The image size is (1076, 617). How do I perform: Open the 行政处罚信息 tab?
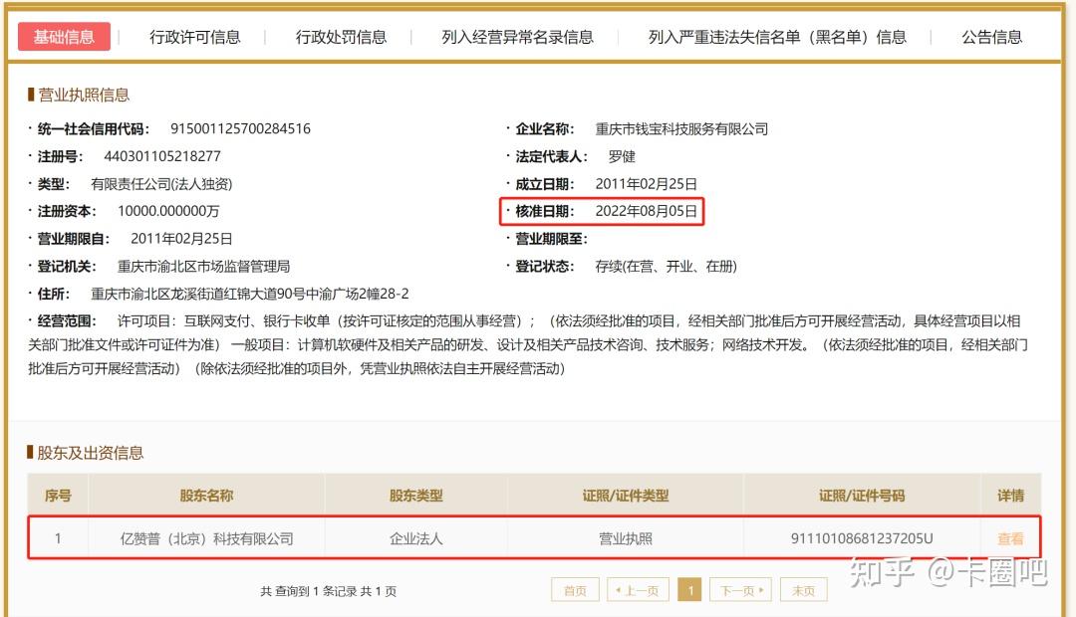tap(341, 37)
